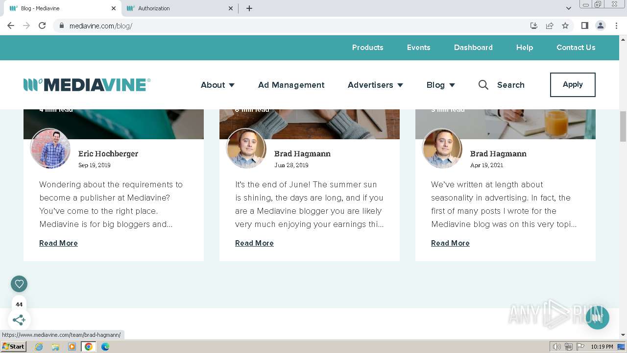This screenshot has height=353, width=627.
Task: Click the Mediavine logo
Action: 87,85
